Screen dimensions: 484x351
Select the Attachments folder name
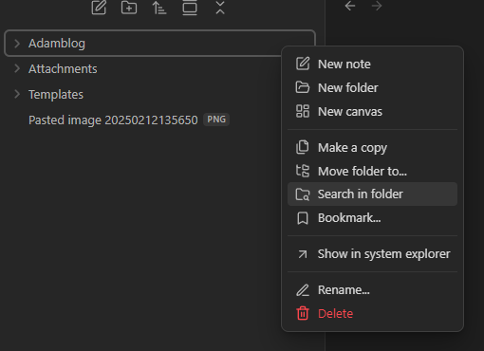pos(63,68)
